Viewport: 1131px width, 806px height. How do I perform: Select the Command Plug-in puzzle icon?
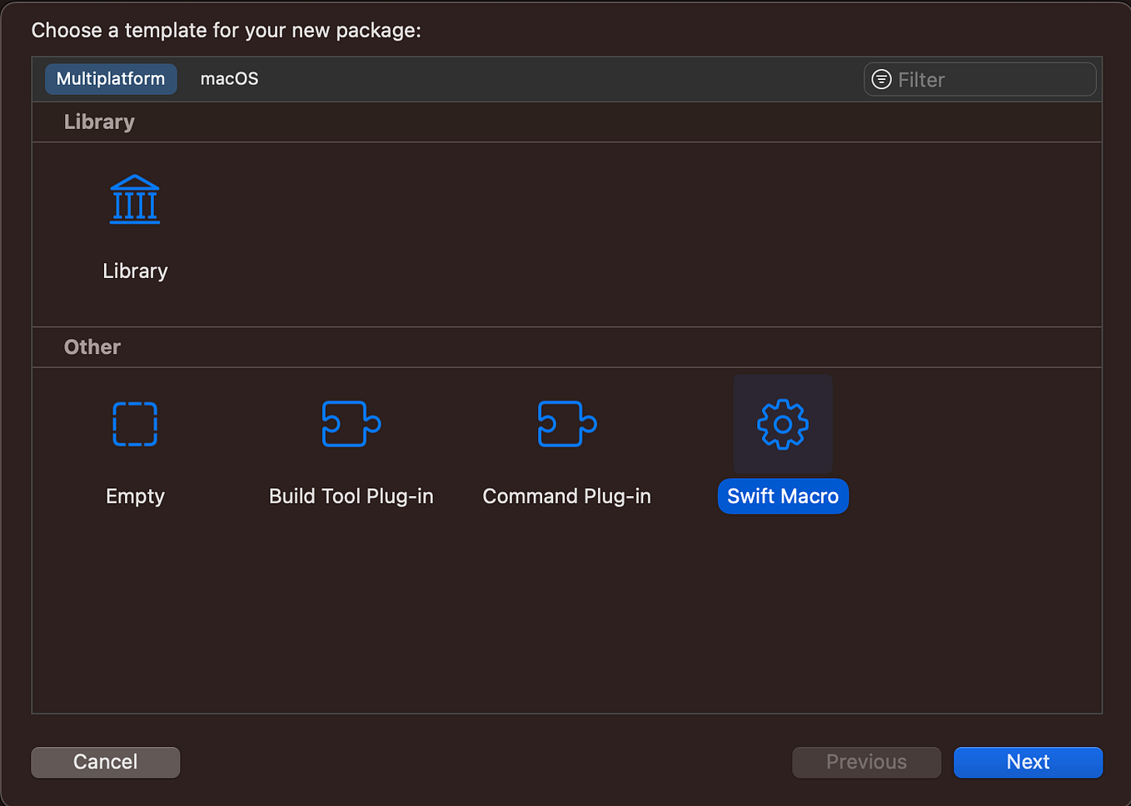pyautogui.click(x=566, y=424)
